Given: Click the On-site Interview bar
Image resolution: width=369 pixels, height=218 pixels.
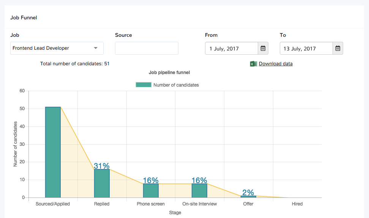Looking at the screenshot, I should 199,191.
